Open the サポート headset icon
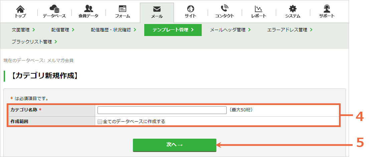Image resolution: width=374 pixels, height=157 pixels. tap(327, 9)
